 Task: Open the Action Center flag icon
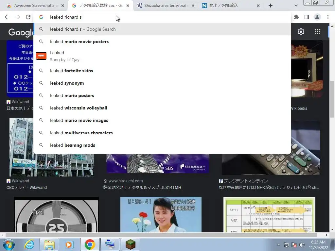pyautogui.click(x=294, y=245)
